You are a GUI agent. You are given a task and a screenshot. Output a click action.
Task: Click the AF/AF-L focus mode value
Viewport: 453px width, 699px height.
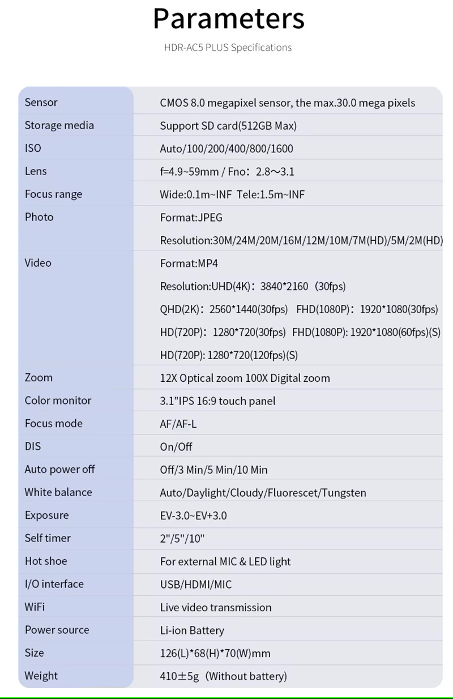[x=178, y=424]
